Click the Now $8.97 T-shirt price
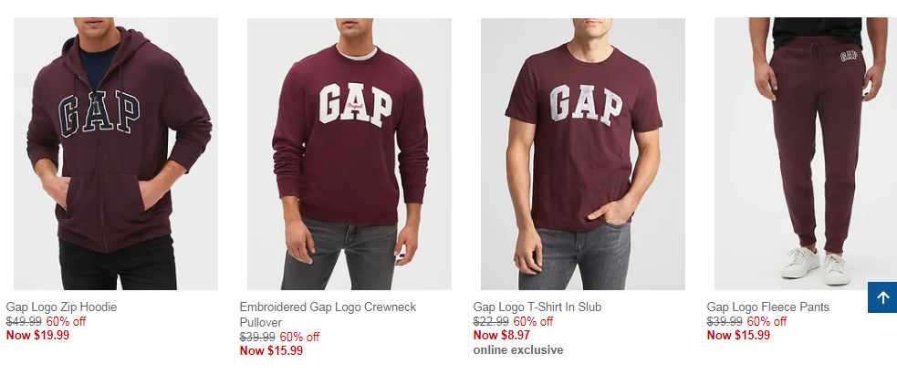 coord(502,335)
